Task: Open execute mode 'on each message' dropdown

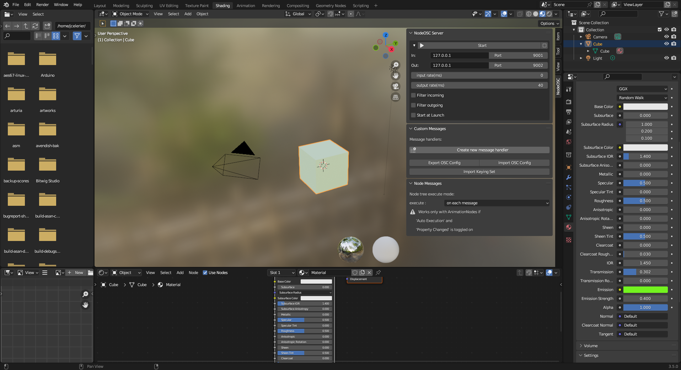Action: tap(497, 203)
